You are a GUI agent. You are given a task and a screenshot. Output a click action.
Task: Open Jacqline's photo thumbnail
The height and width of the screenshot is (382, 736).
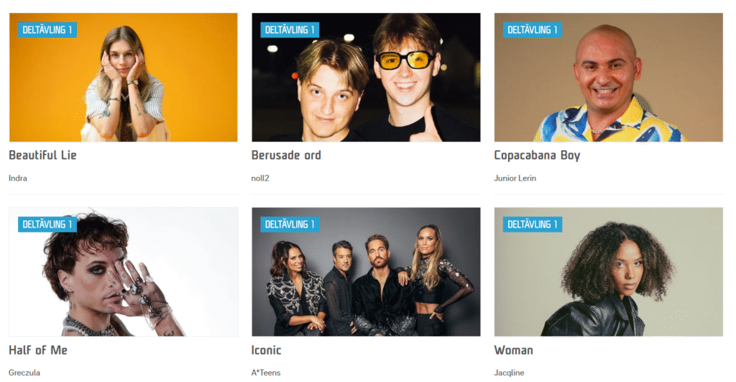click(608, 272)
